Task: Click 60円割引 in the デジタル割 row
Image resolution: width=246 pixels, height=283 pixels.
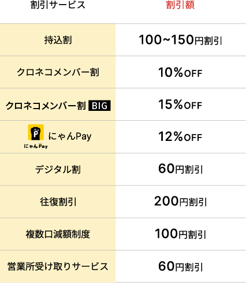Action: pyautogui.click(x=181, y=169)
